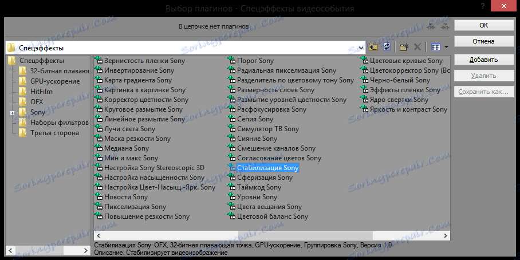The height and width of the screenshot is (260, 520).
Task: Click the Сохранить как... button
Action: [x=483, y=92]
